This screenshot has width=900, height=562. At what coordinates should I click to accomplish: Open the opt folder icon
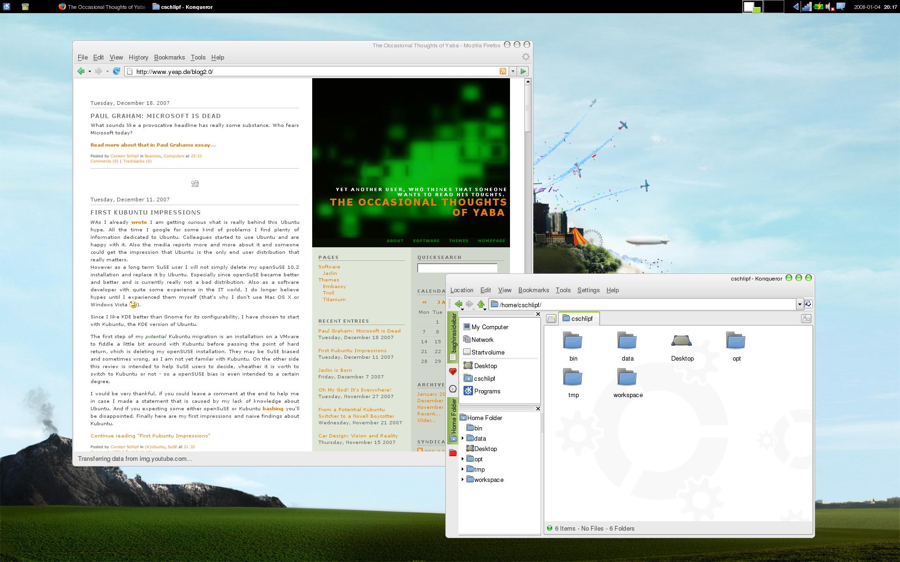coord(736,341)
